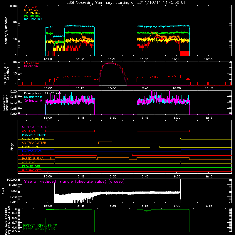Select the SAA_FLAG label
This screenshot has height=235, width=235.
pos(29,155)
